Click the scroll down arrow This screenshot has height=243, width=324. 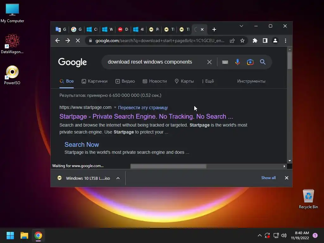290,160
